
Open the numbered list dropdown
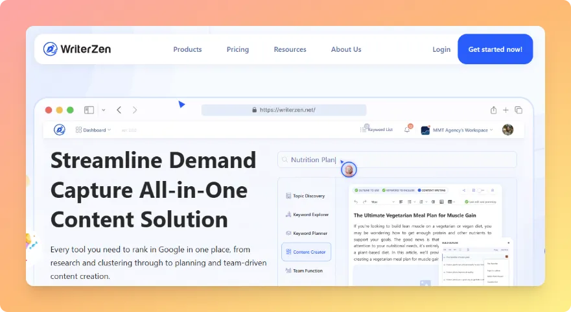point(423,202)
